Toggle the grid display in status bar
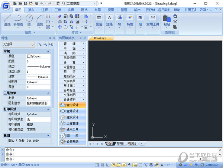 coord(103,165)
